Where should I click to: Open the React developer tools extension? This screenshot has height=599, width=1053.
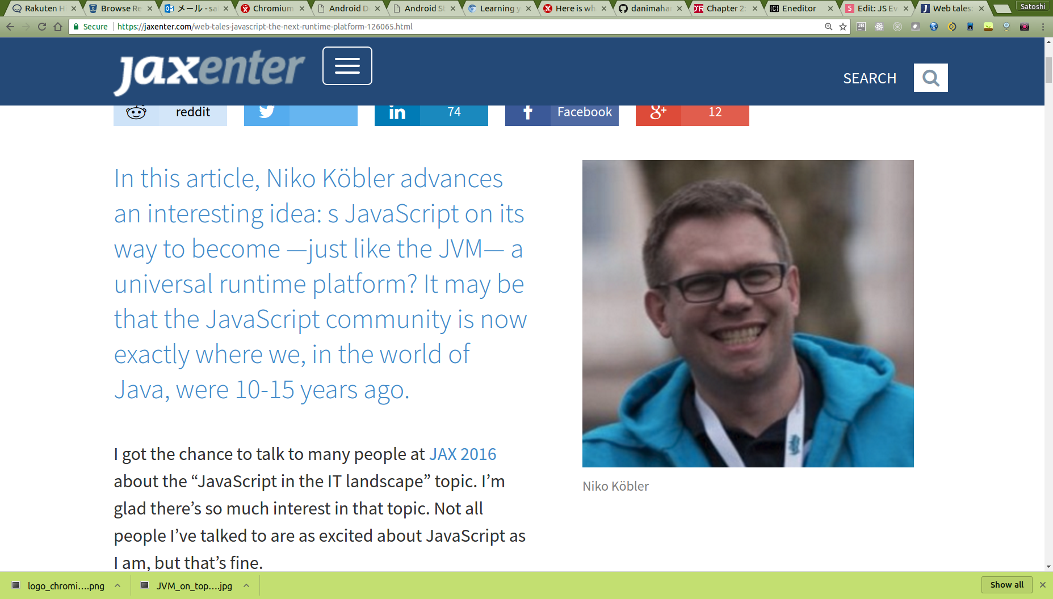(x=879, y=27)
